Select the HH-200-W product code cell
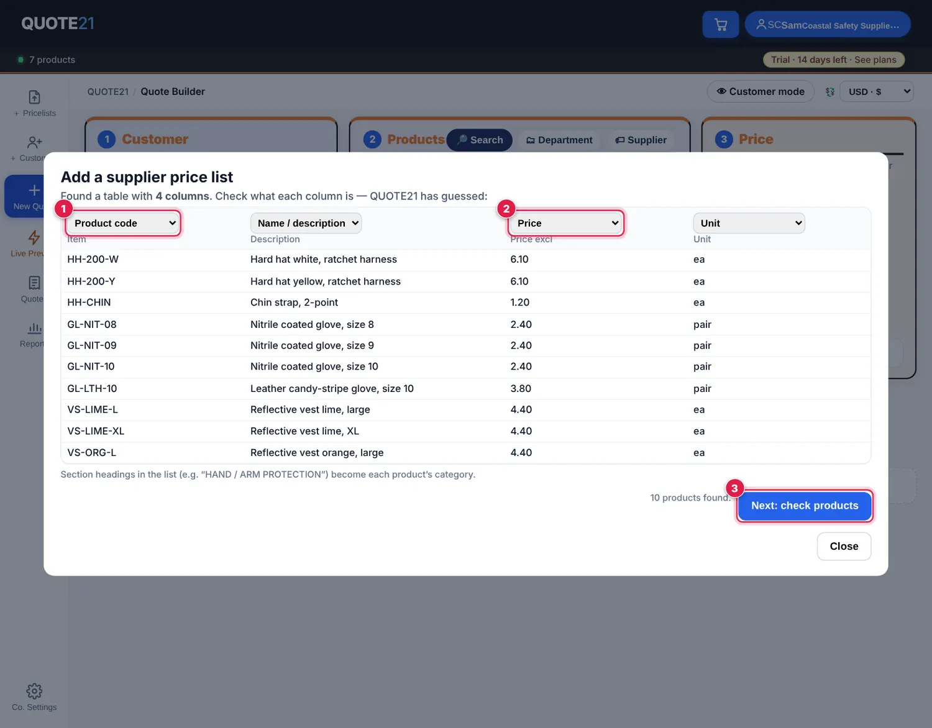 [93, 260]
